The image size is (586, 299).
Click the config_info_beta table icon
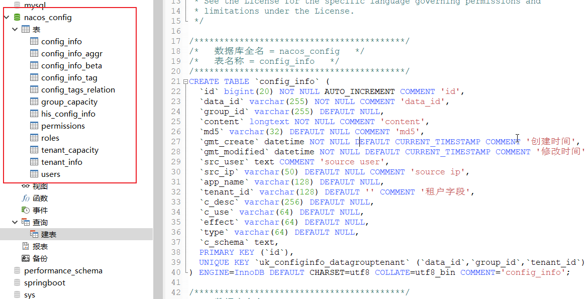pyautogui.click(x=34, y=65)
